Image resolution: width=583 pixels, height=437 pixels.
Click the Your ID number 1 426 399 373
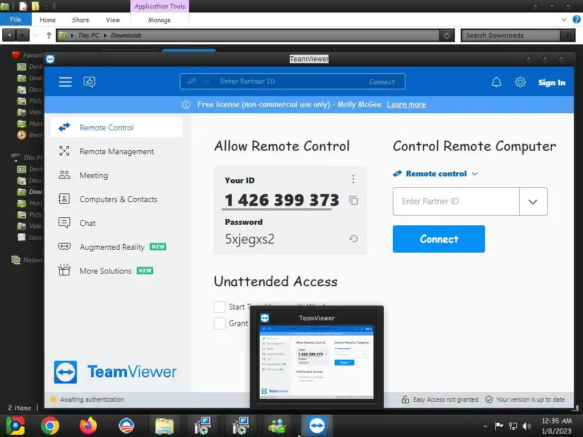[x=282, y=200]
